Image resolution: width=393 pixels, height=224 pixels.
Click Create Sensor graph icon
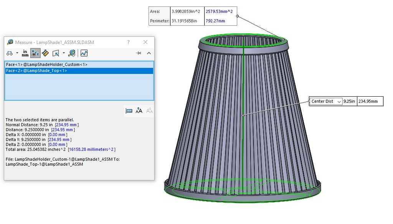click(84, 53)
